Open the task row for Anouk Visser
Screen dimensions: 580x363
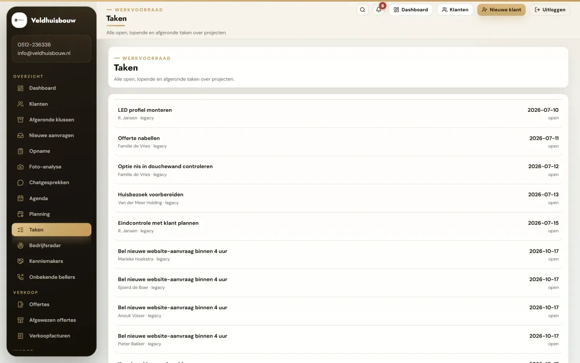pyautogui.click(x=338, y=311)
